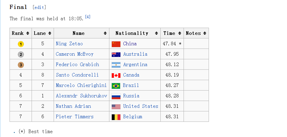Click the Canada flag icon
287x137 pixels.
coord(116,75)
